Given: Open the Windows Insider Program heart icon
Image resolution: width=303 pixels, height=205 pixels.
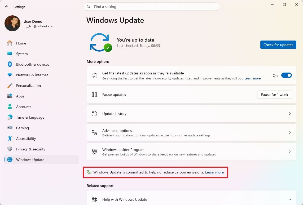Looking at the screenshot, I should pyautogui.click(x=94, y=152).
